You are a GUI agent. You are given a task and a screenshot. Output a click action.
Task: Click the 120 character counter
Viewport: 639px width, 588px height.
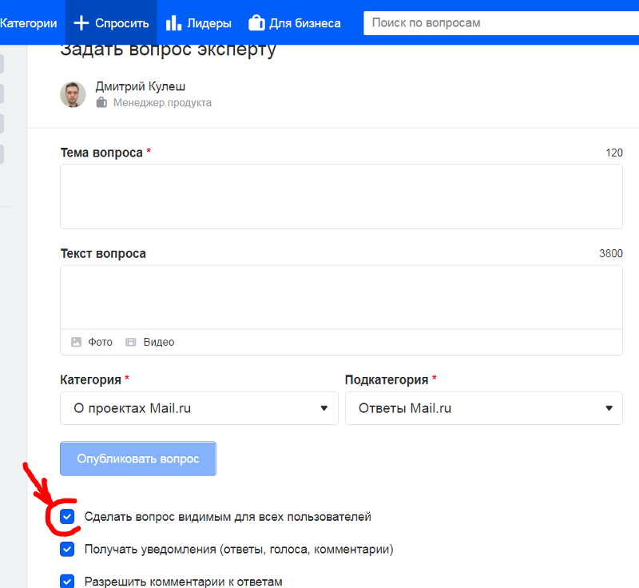click(614, 153)
